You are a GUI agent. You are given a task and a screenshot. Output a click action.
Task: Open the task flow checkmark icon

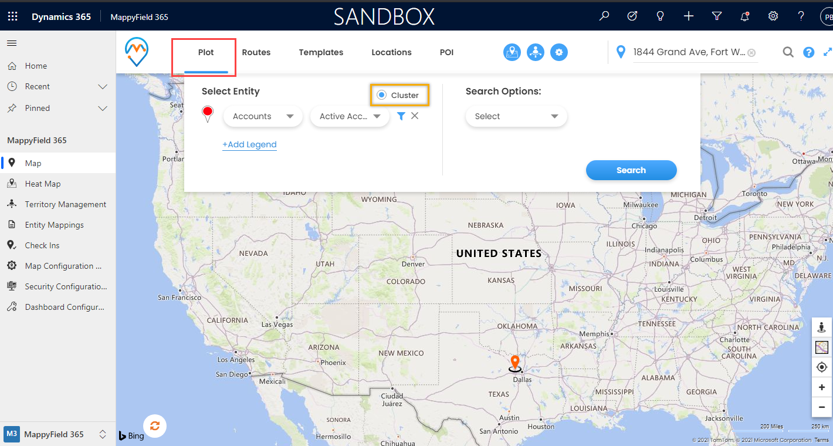tap(632, 16)
